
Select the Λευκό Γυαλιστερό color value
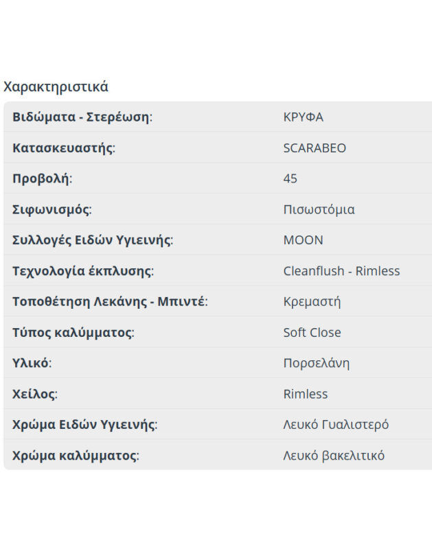(x=336, y=425)
